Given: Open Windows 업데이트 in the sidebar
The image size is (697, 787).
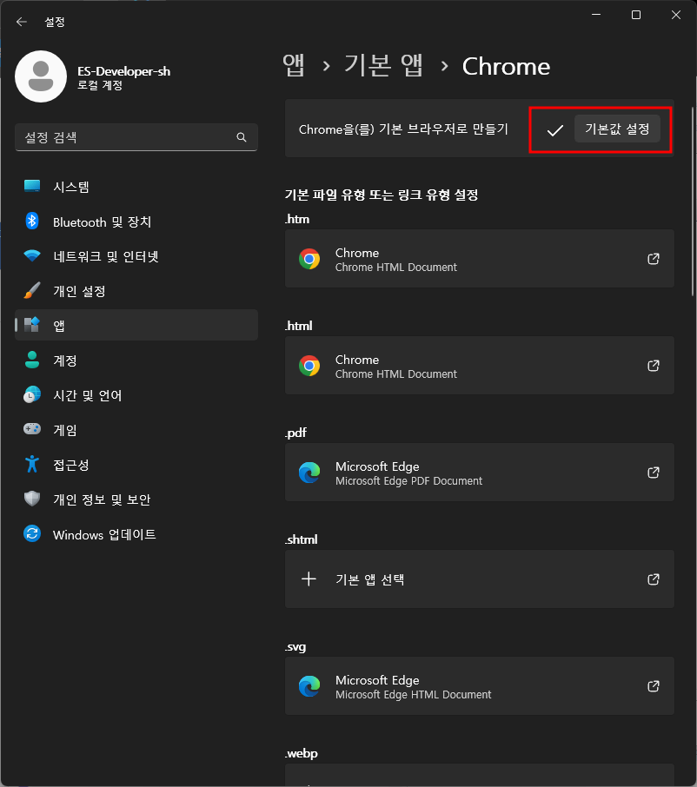Looking at the screenshot, I should point(136,534).
